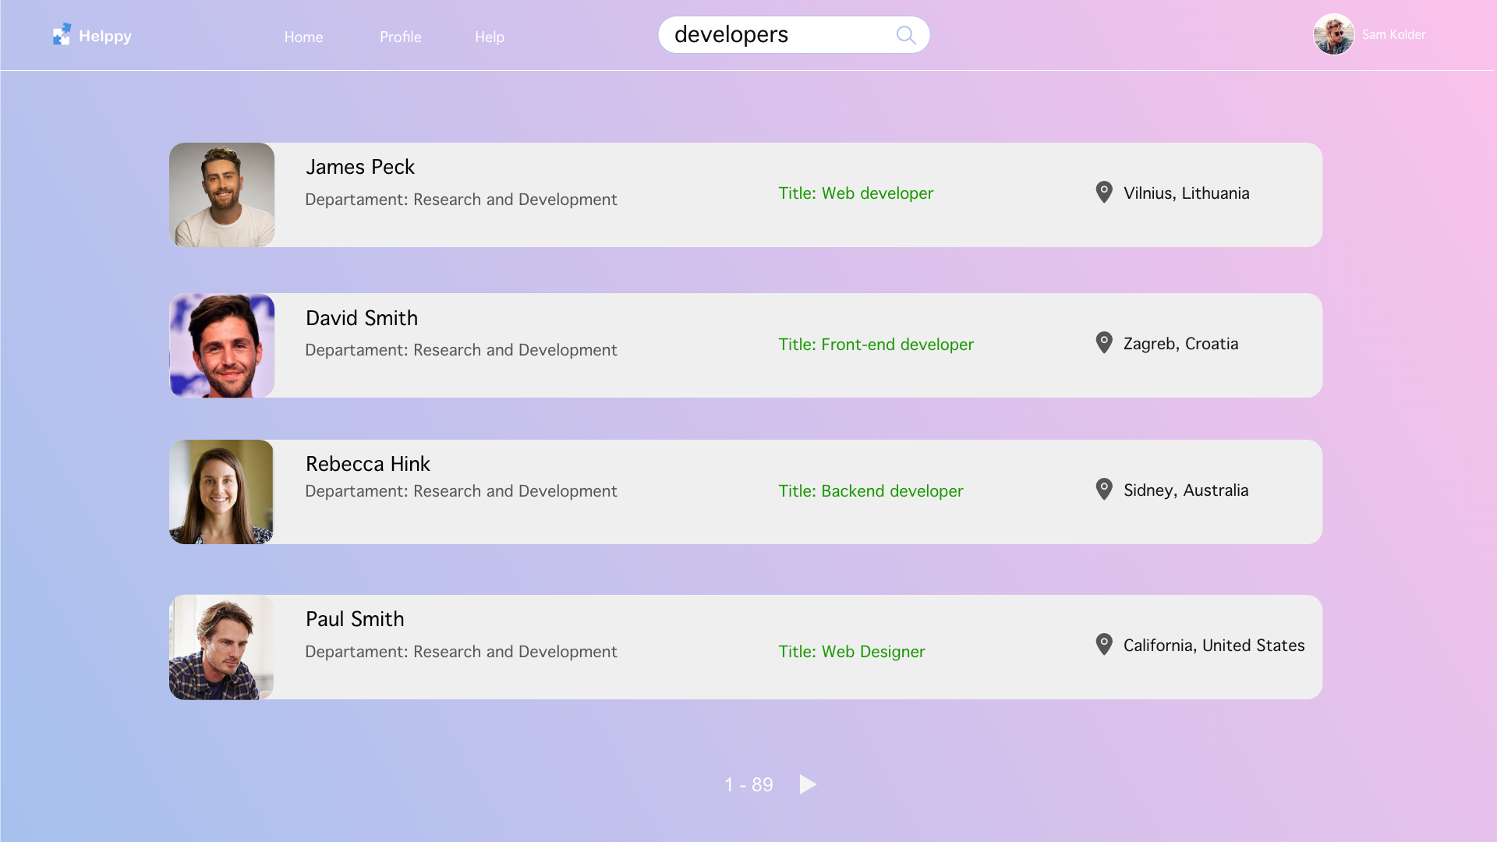The height and width of the screenshot is (842, 1497).
Task: Click the Sam Kolder username text
Action: (x=1393, y=34)
